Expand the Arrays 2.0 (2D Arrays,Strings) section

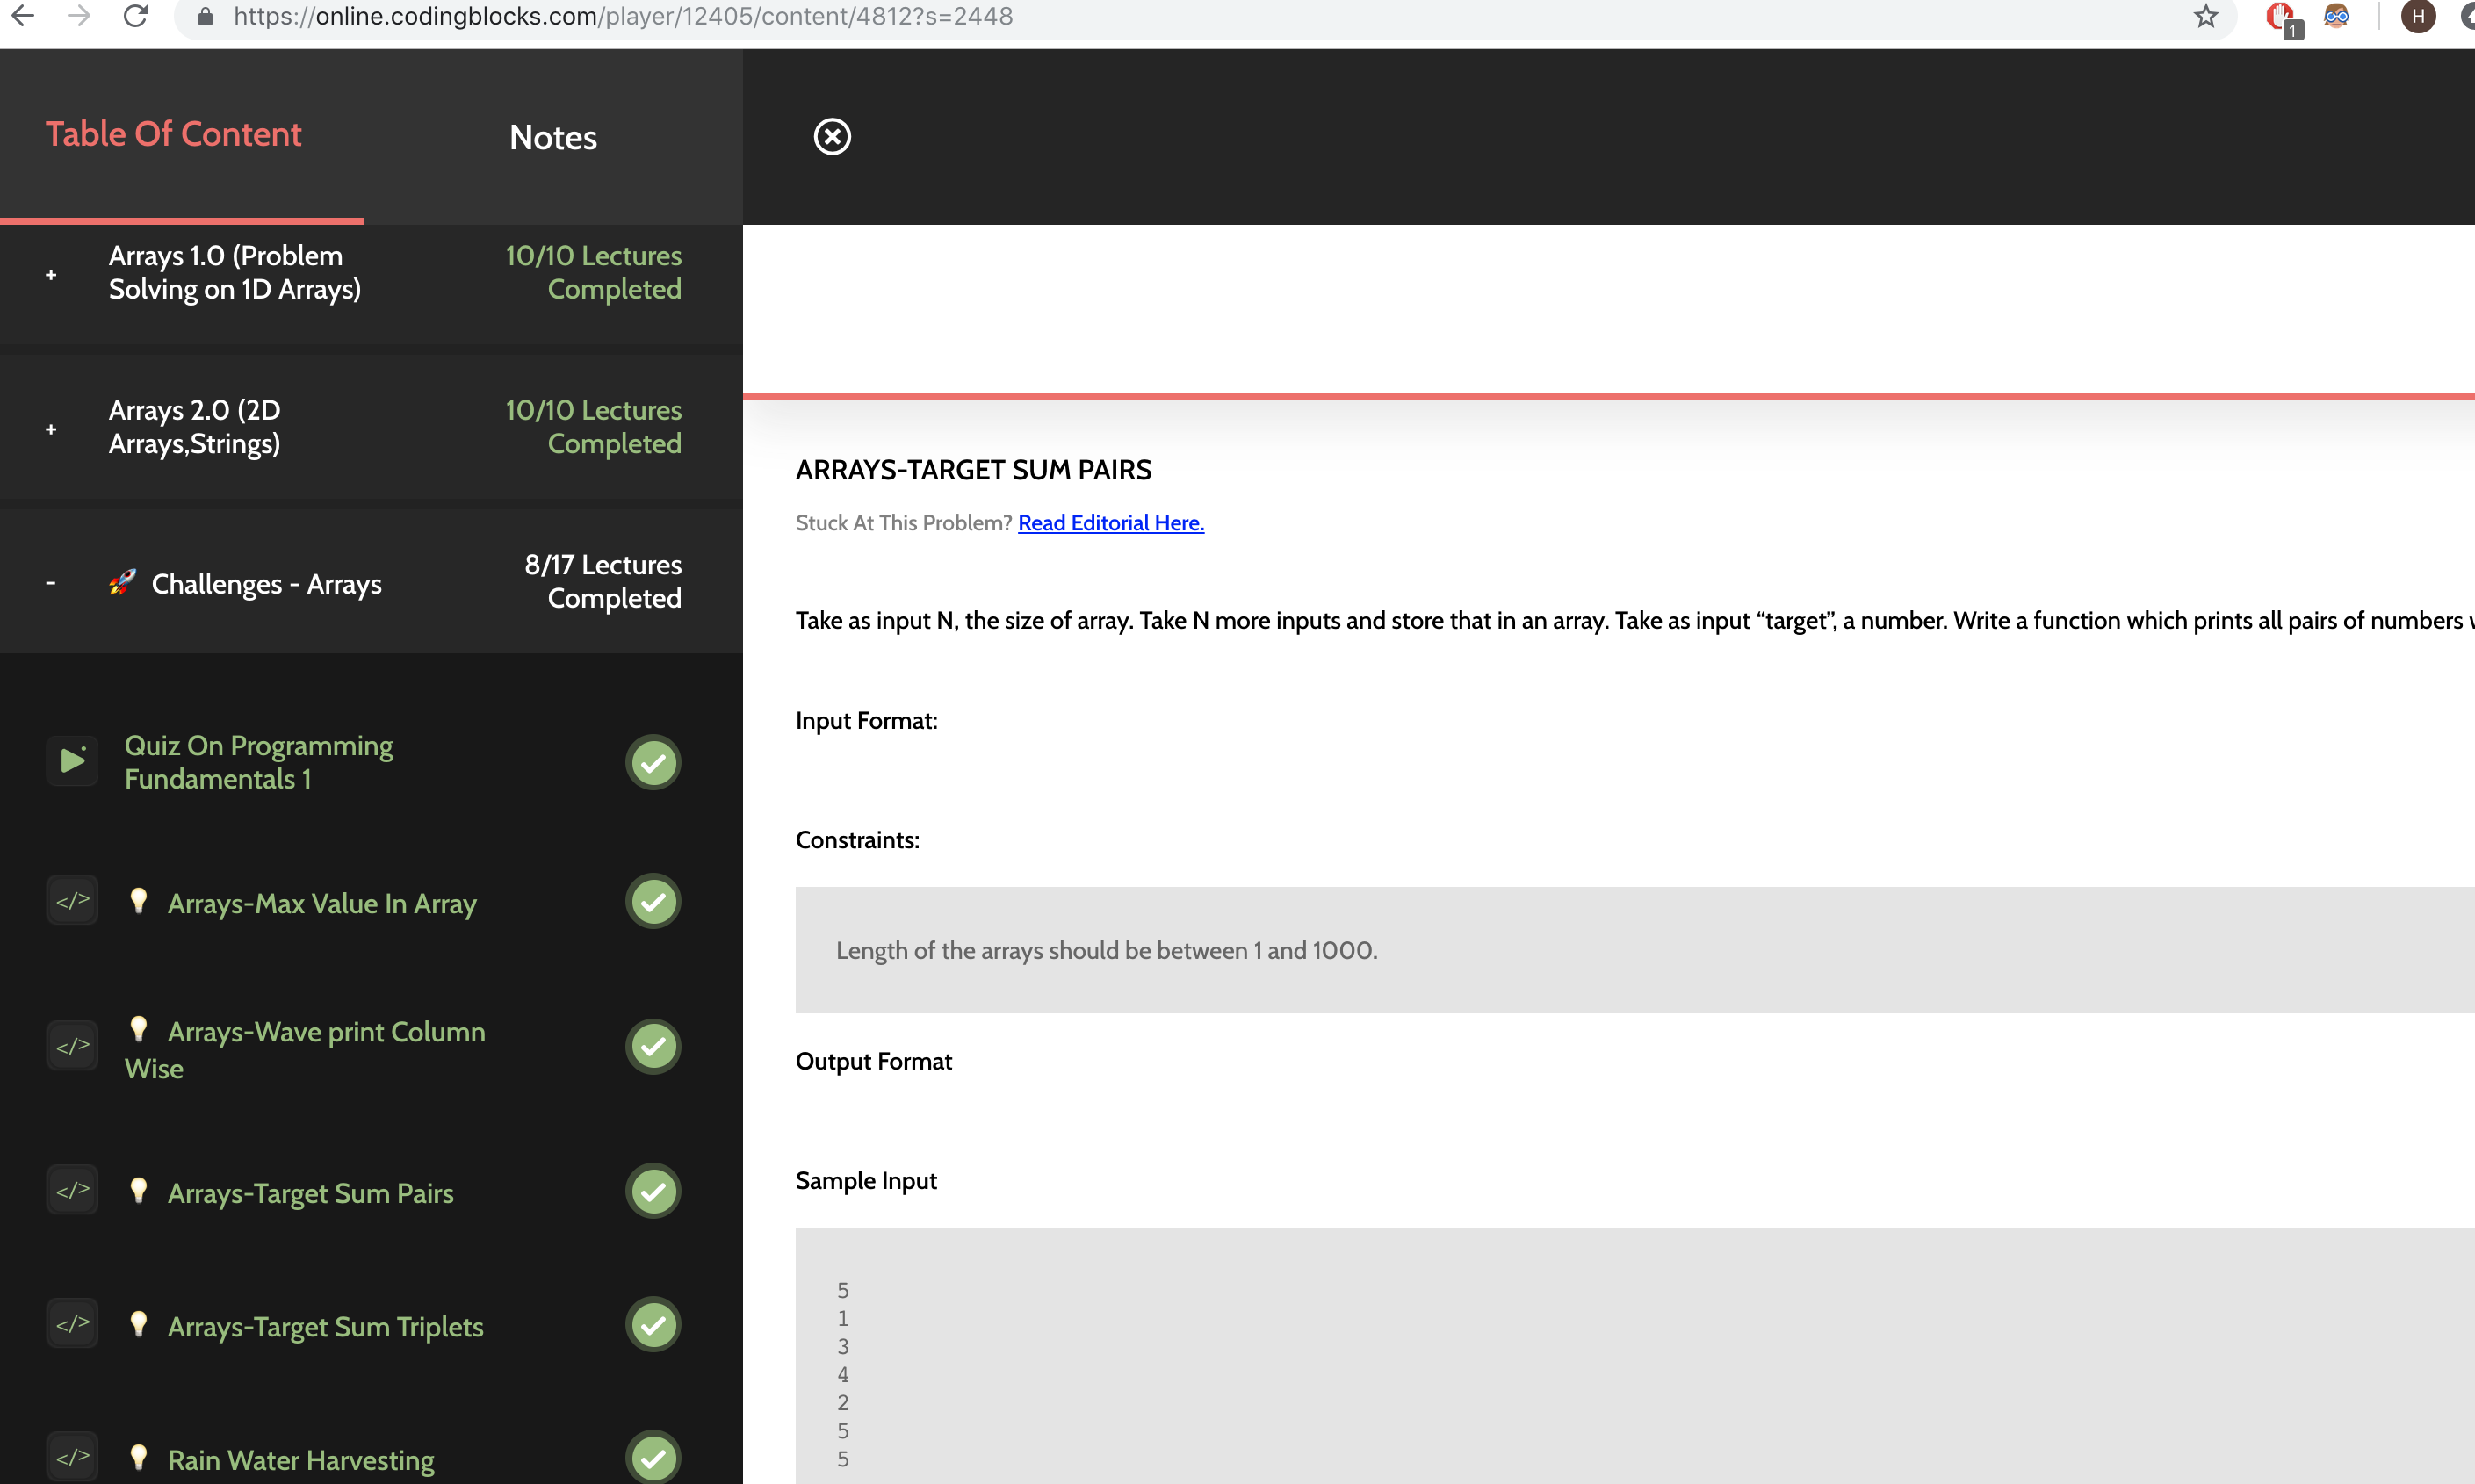pos(51,429)
